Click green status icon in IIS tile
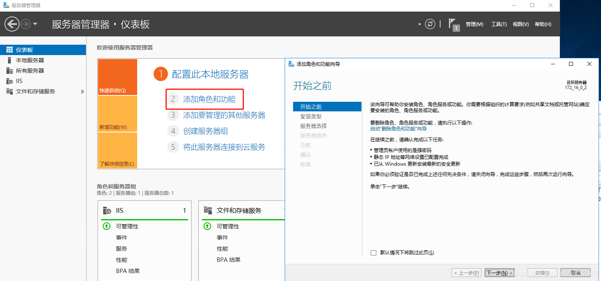Image resolution: width=601 pixels, height=281 pixels. click(x=106, y=226)
